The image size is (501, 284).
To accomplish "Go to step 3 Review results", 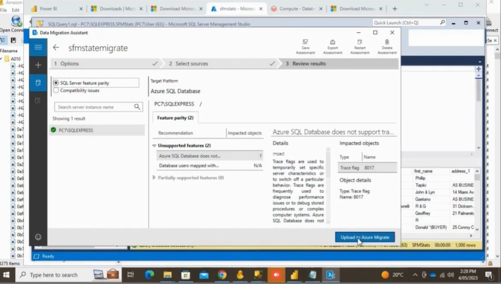I will pos(339,64).
